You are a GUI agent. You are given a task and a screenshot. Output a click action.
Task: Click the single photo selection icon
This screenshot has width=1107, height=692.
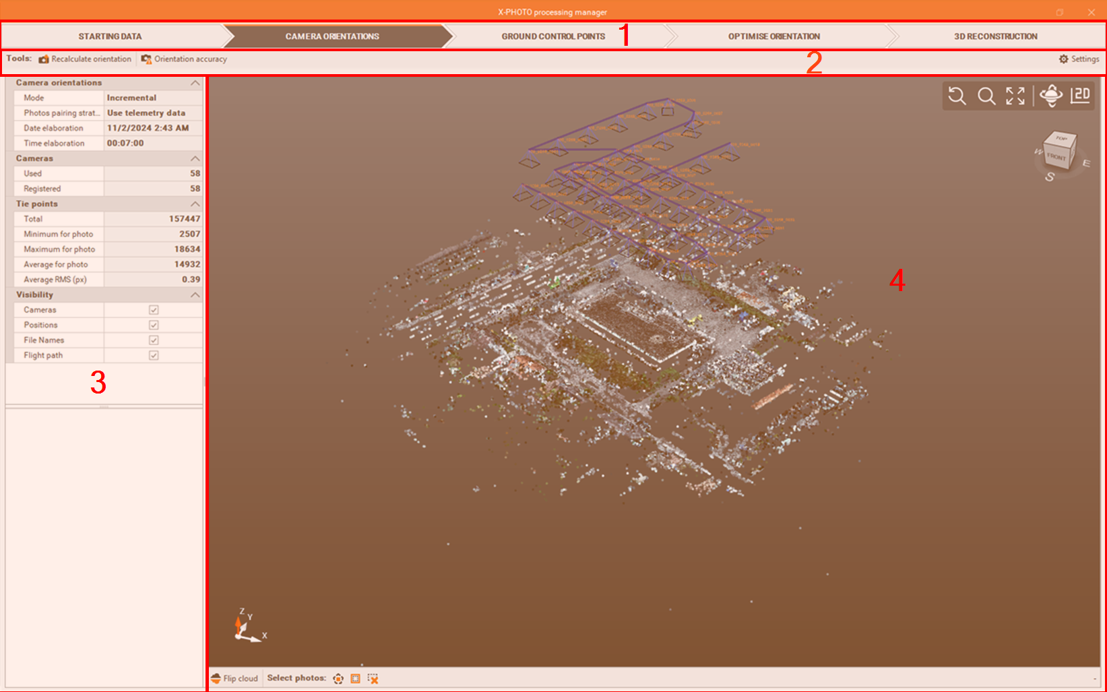click(338, 679)
